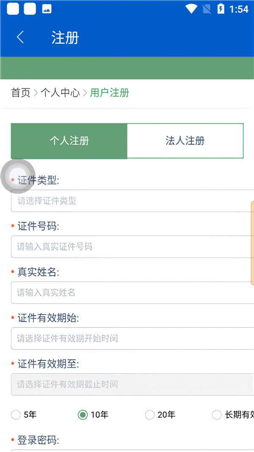Select the 20年 validity radio button
This screenshot has width=254, height=452.
(x=150, y=415)
